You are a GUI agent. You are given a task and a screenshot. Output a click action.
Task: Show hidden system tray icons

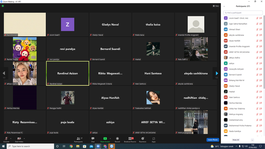coord(236,146)
